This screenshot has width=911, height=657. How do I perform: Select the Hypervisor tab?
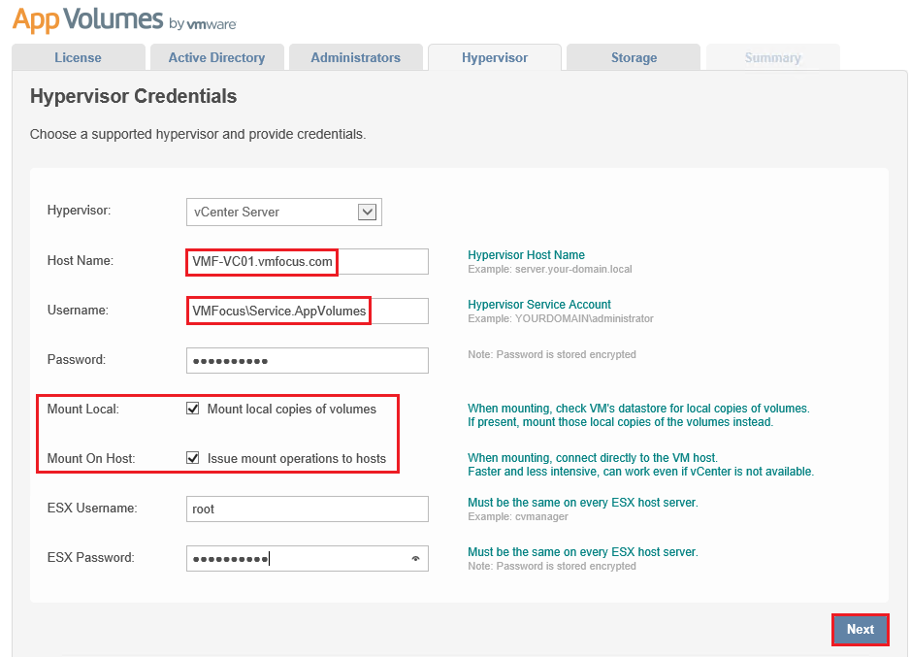point(495,57)
